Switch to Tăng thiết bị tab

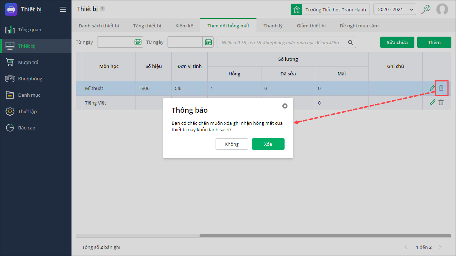point(147,26)
